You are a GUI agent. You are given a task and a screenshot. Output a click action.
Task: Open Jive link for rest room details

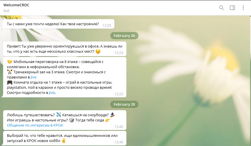(x=52, y=92)
